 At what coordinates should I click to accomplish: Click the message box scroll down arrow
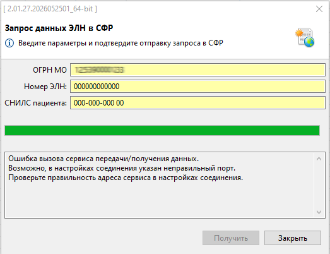319,212
